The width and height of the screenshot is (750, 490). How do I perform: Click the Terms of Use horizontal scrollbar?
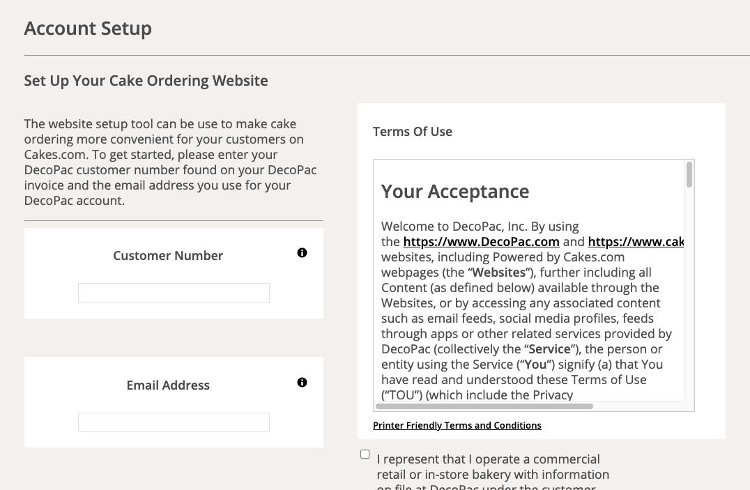point(484,406)
